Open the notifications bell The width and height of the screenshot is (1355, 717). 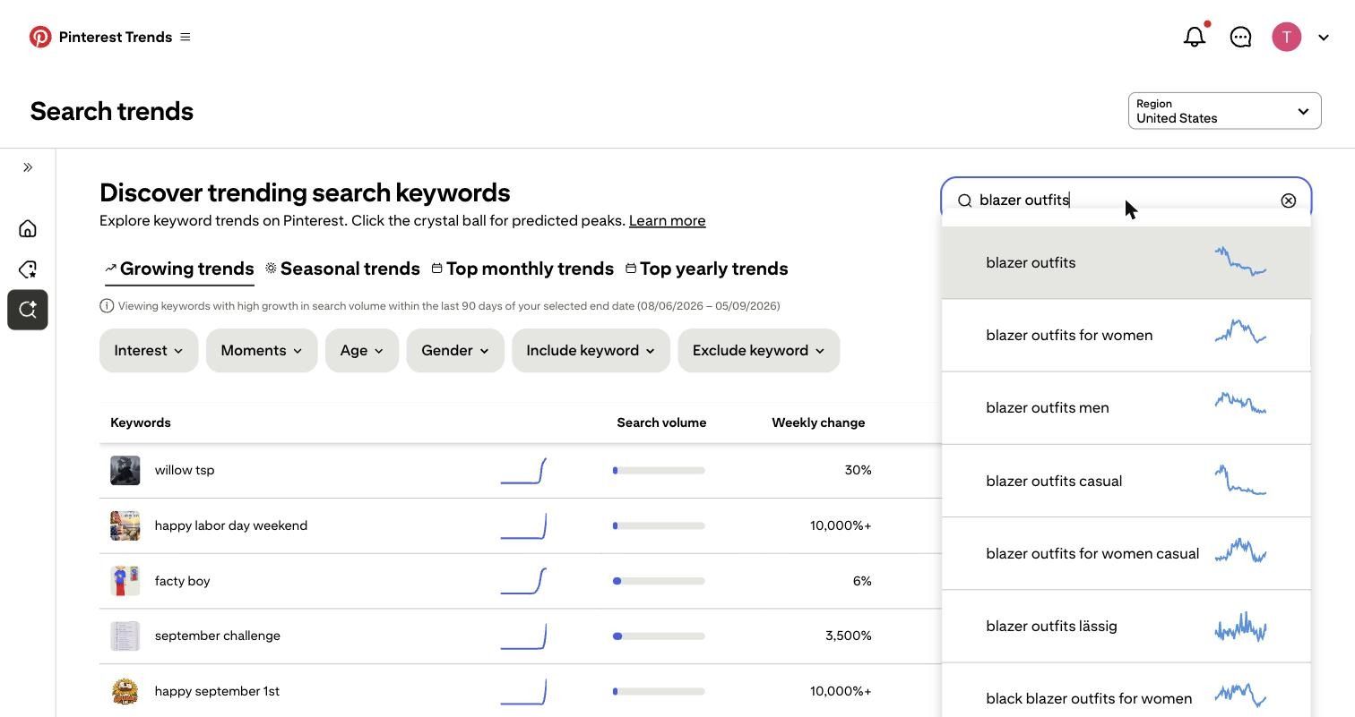click(x=1195, y=37)
